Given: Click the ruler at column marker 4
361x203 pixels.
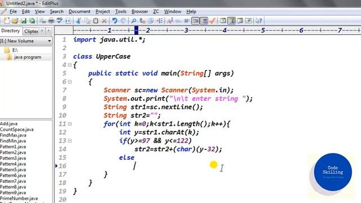Looking at the screenshot, I should tap(224, 30).
